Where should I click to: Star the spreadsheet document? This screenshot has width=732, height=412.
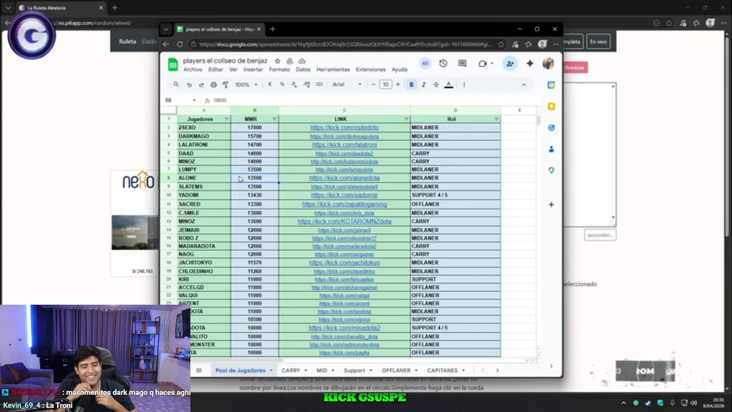(x=277, y=61)
